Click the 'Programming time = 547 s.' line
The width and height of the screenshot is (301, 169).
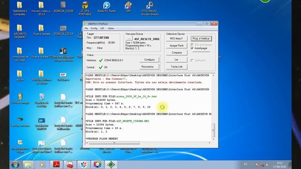(x=104, y=103)
